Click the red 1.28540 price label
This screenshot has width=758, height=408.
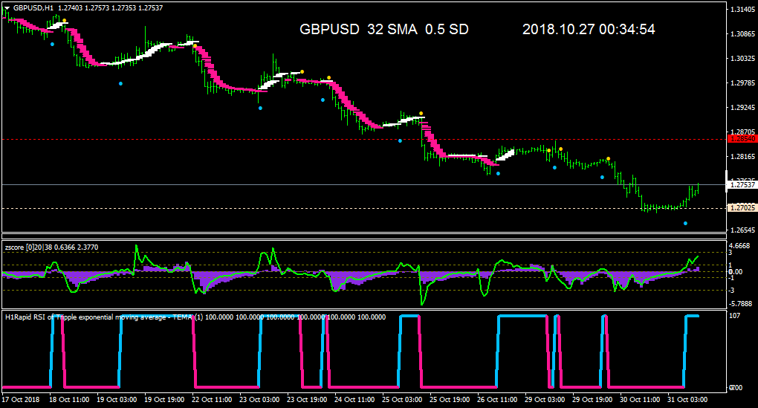[x=742, y=139]
